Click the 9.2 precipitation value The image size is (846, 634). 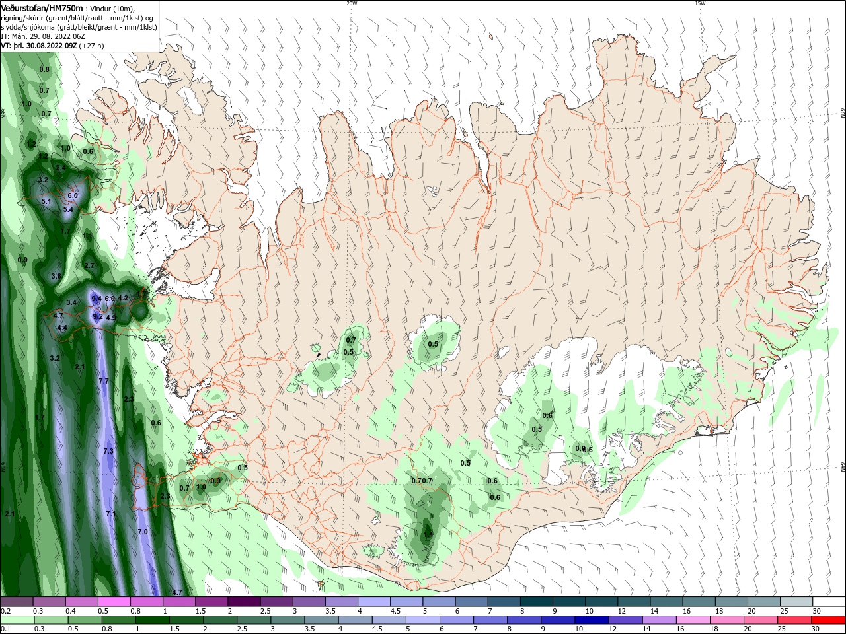click(x=98, y=316)
